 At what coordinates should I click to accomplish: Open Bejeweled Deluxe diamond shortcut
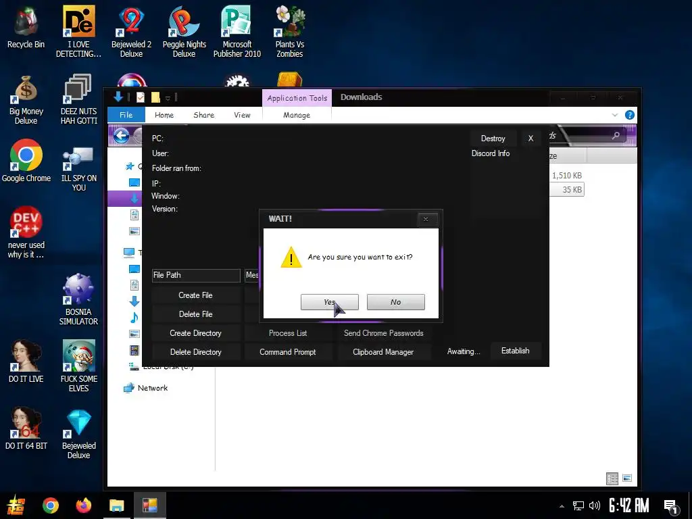[x=78, y=435]
